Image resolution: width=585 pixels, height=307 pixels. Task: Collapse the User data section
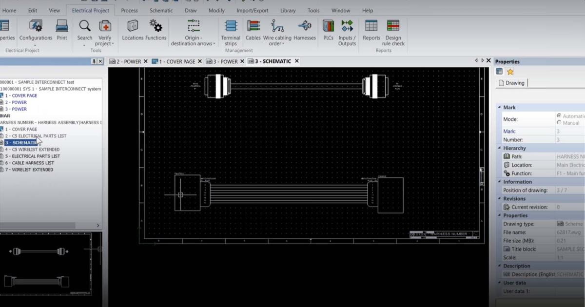[499, 283]
